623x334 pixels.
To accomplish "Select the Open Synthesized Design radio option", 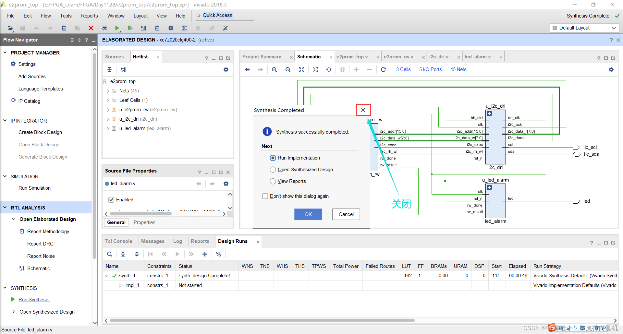I will point(273,170).
